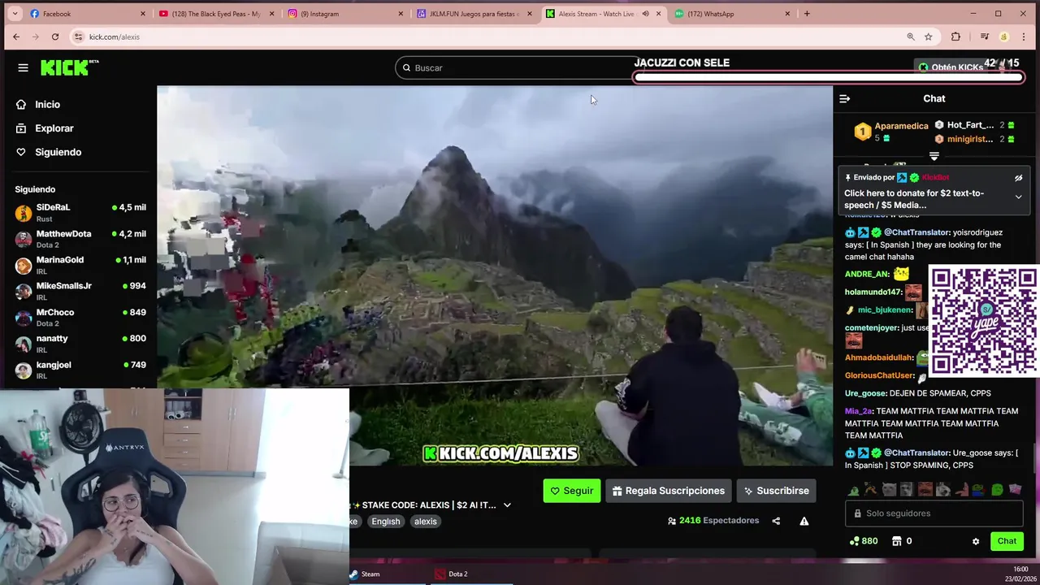This screenshot has height=585, width=1040.
Task: Click Hot_Fart_ leaderboard entry
Action: tap(974, 125)
